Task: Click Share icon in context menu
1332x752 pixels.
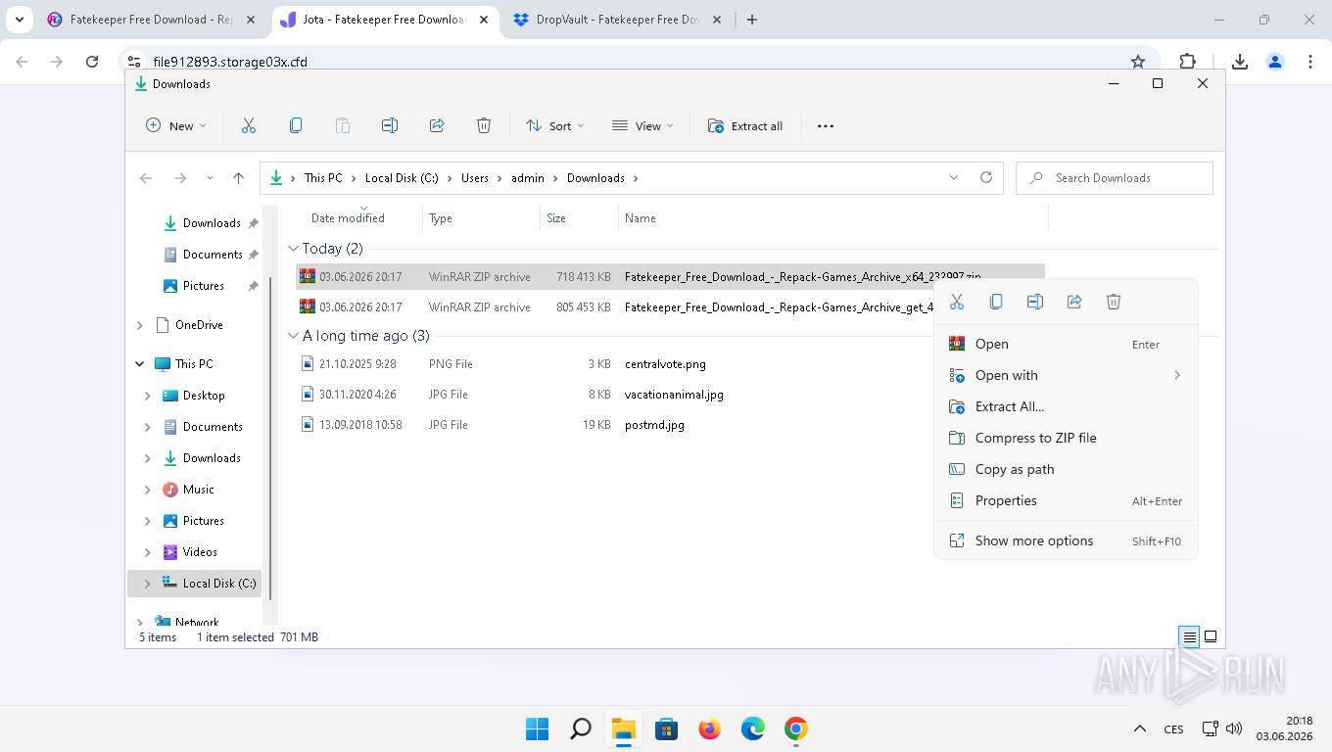Action: click(x=1074, y=302)
